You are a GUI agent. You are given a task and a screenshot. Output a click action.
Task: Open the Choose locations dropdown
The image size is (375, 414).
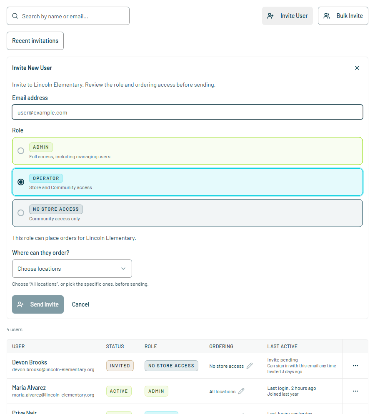[x=72, y=269]
